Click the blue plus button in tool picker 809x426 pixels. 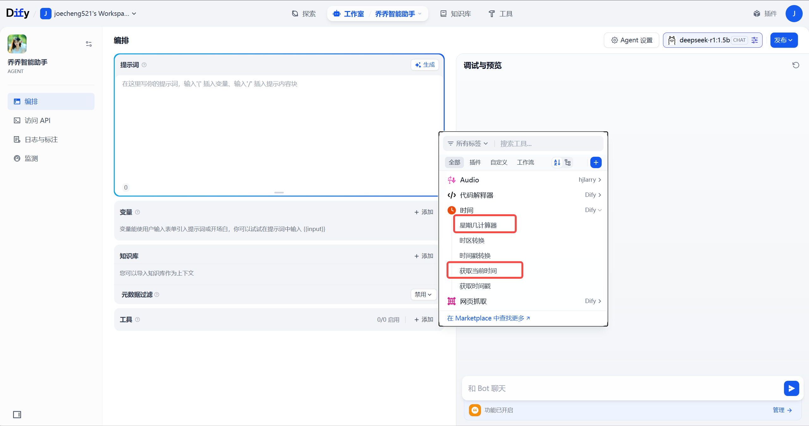click(x=596, y=162)
